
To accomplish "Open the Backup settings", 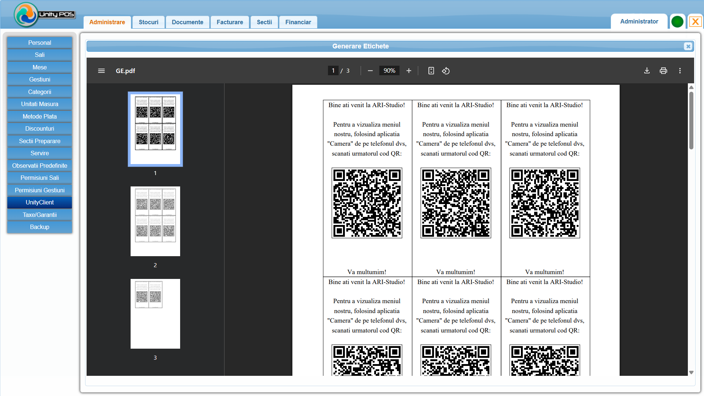I will pyautogui.click(x=39, y=227).
